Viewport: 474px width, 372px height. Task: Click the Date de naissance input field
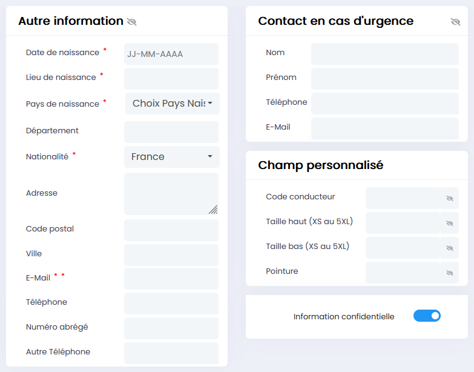tap(171, 54)
